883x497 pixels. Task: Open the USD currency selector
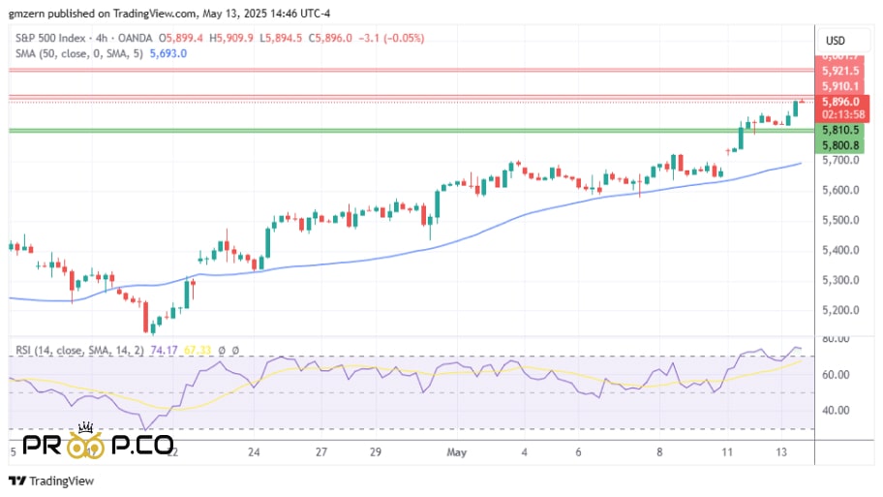click(835, 41)
